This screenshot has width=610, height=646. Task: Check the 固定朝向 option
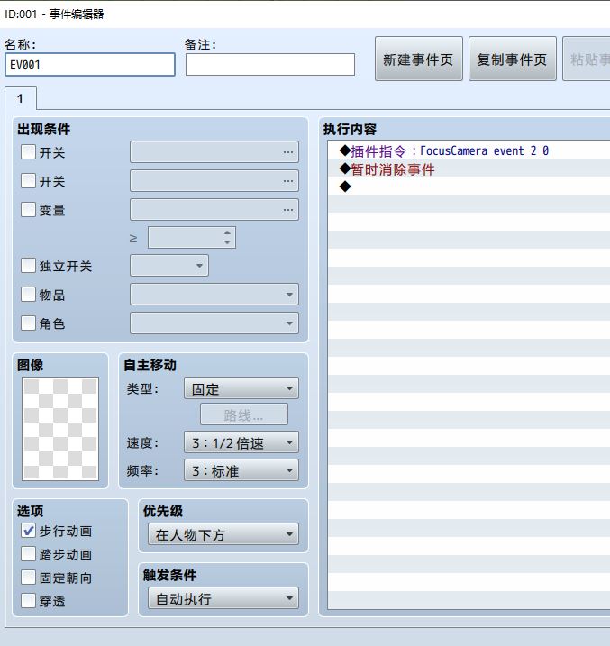28,578
